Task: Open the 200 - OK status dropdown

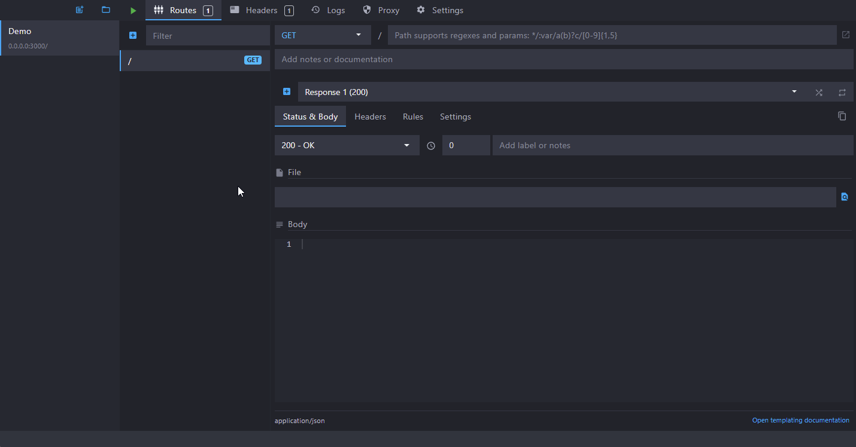Action: coord(346,145)
